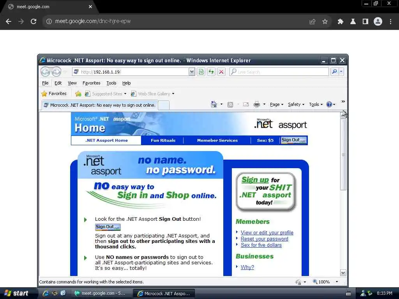Image resolution: width=399 pixels, height=299 pixels.
Task: Click the Print icon
Action: [257, 104]
